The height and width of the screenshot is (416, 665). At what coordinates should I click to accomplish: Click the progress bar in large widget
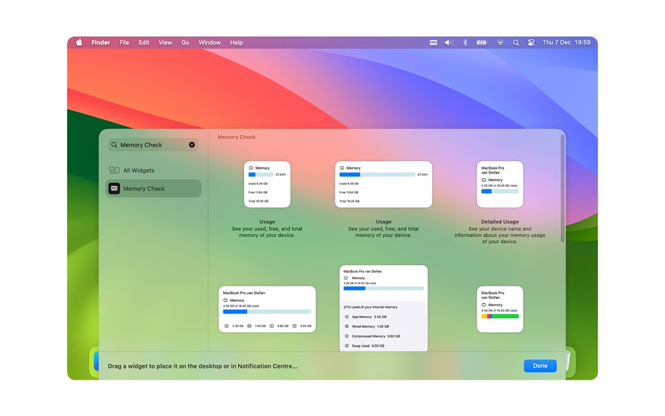(x=384, y=289)
